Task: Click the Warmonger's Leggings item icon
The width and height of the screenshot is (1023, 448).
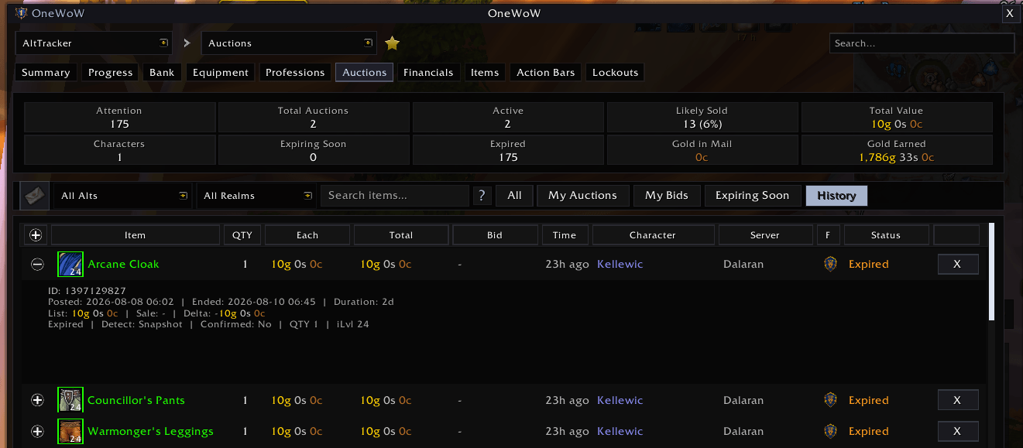Action: (x=70, y=431)
